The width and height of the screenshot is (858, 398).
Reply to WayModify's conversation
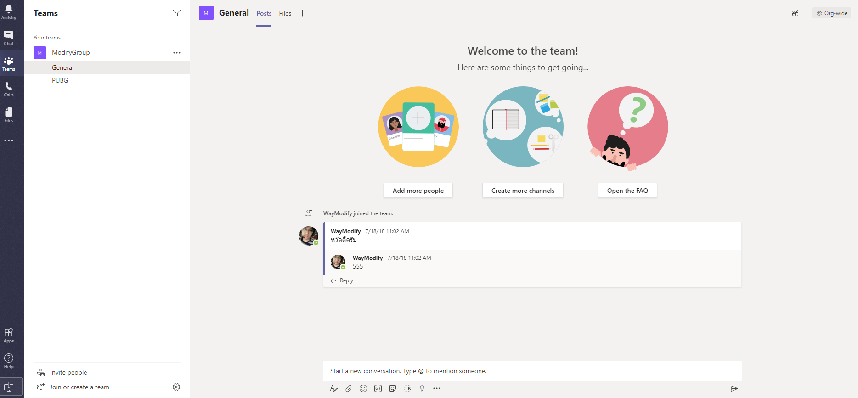pos(342,280)
